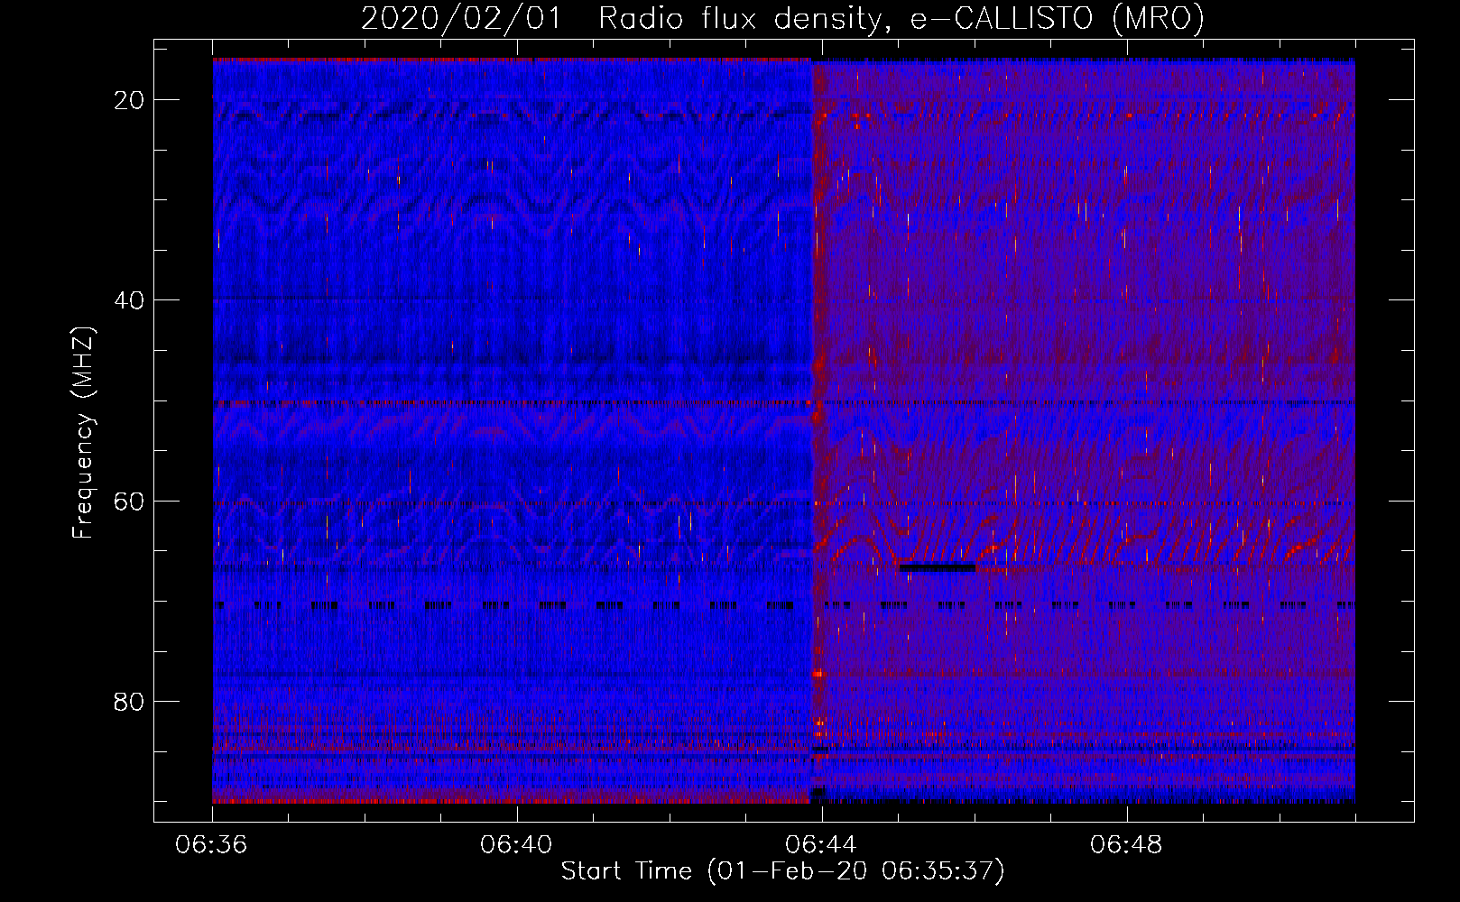1460x902 pixels.
Task: Click the 'Start Time (01-Feb-20 06:35:37)' axis label
Action: pyautogui.click(x=782, y=871)
